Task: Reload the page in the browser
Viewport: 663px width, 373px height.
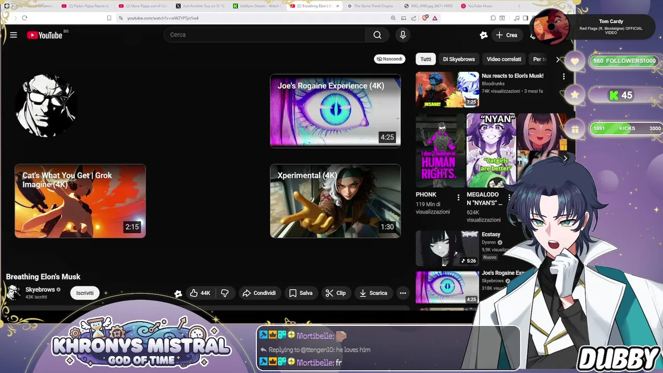Action: 24,18
